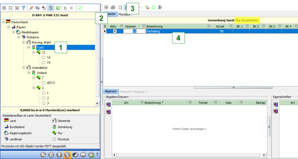
Task: Click the blue funnel filter icon
Action: click(x=24, y=7)
